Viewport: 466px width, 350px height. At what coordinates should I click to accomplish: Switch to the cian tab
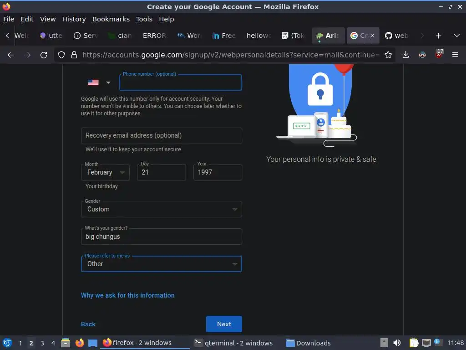click(121, 36)
